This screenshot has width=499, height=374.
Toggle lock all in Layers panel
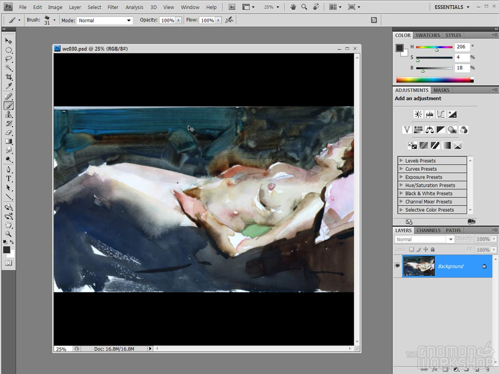[x=433, y=249]
